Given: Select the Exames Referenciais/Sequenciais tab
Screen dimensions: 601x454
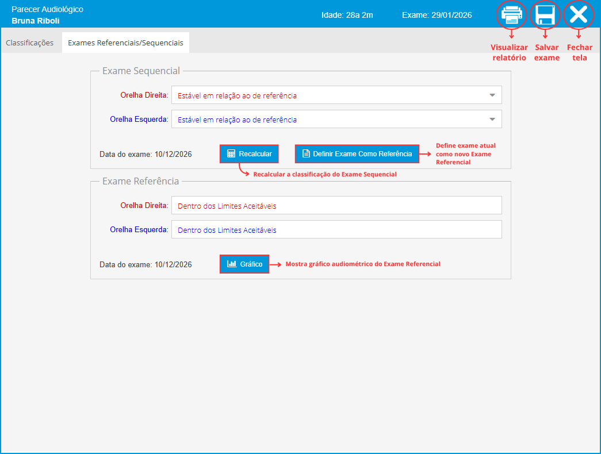Looking at the screenshot, I should point(125,43).
